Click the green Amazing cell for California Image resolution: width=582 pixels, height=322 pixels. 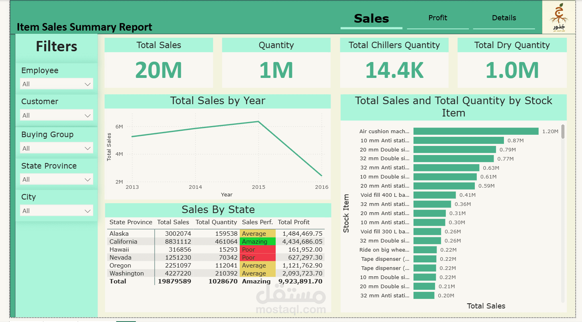pos(258,242)
